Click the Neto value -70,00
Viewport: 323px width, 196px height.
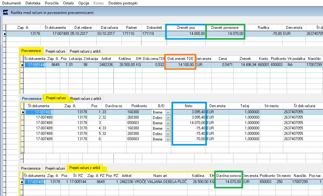pyautogui.click(x=188, y=139)
